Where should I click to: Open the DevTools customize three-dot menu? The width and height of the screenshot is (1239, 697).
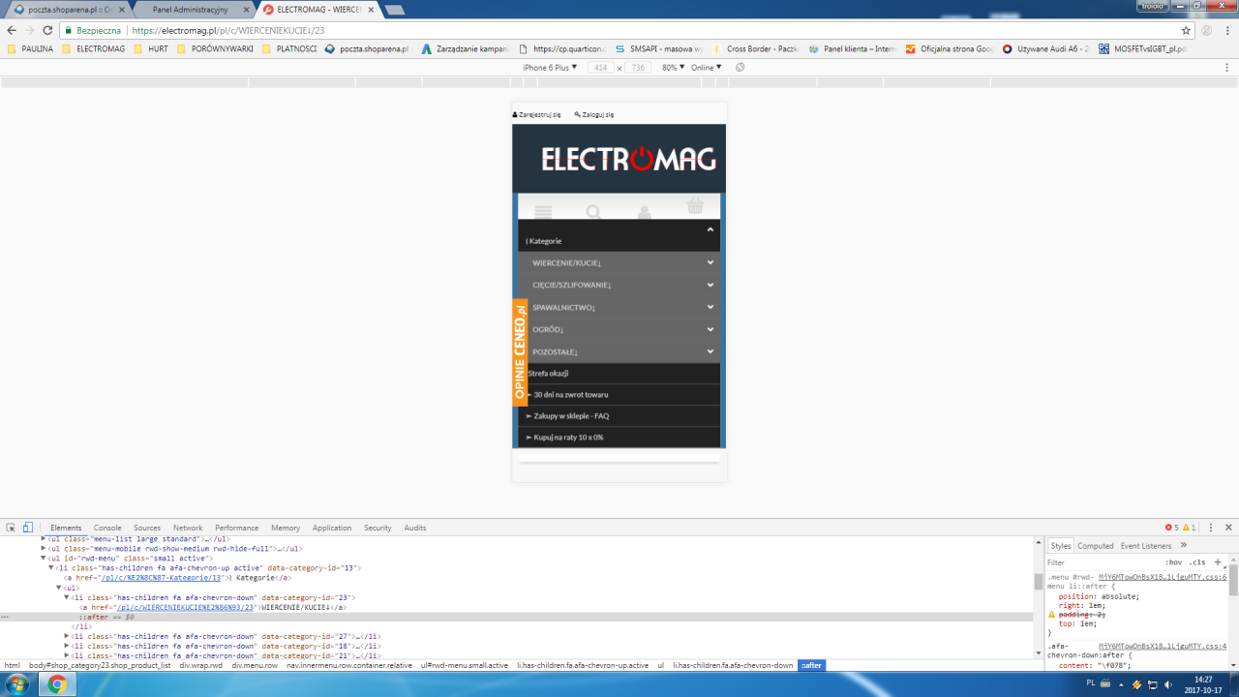[x=1212, y=528]
